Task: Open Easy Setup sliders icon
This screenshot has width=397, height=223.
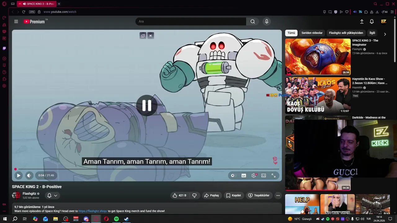Action: click(x=392, y=12)
